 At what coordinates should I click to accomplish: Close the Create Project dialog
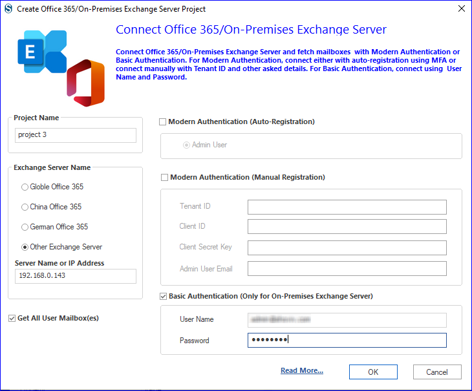tap(461, 8)
